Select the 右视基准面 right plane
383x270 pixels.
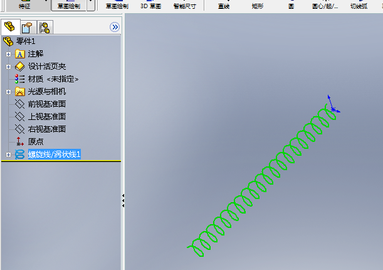[x=47, y=129]
